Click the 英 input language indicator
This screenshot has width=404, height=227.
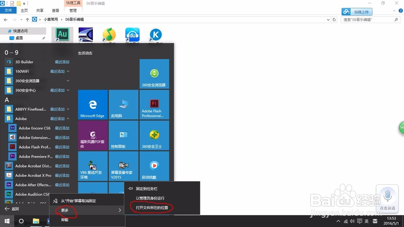click(366, 221)
